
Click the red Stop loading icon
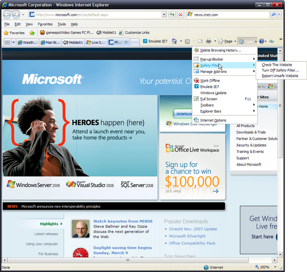pos(180,14)
